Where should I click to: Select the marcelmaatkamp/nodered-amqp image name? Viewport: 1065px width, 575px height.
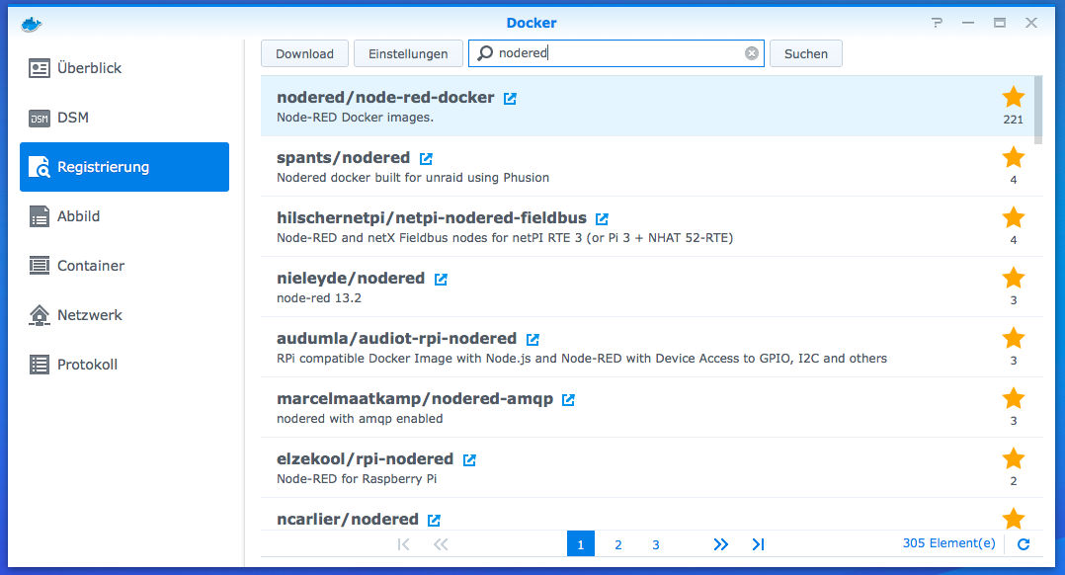pyautogui.click(x=415, y=398)
